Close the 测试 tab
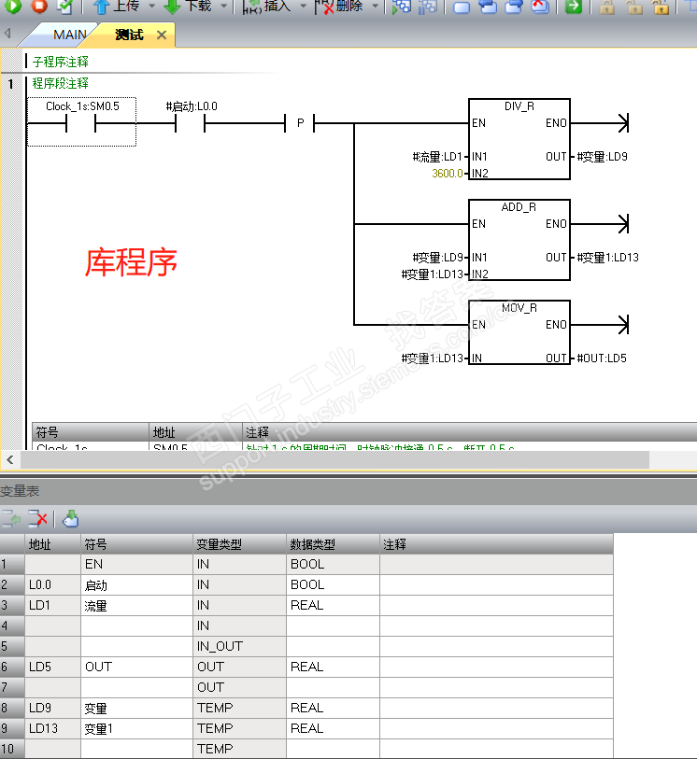Image resolution: width=697 pixels, height=759 pixels. click(x=162, y=35)
